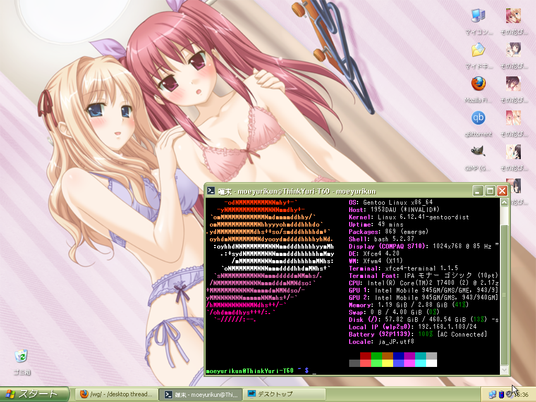This screenshot has width=536, height=402.
Task: Click the cyan bright color block in terminal
Action: point(420,363)
